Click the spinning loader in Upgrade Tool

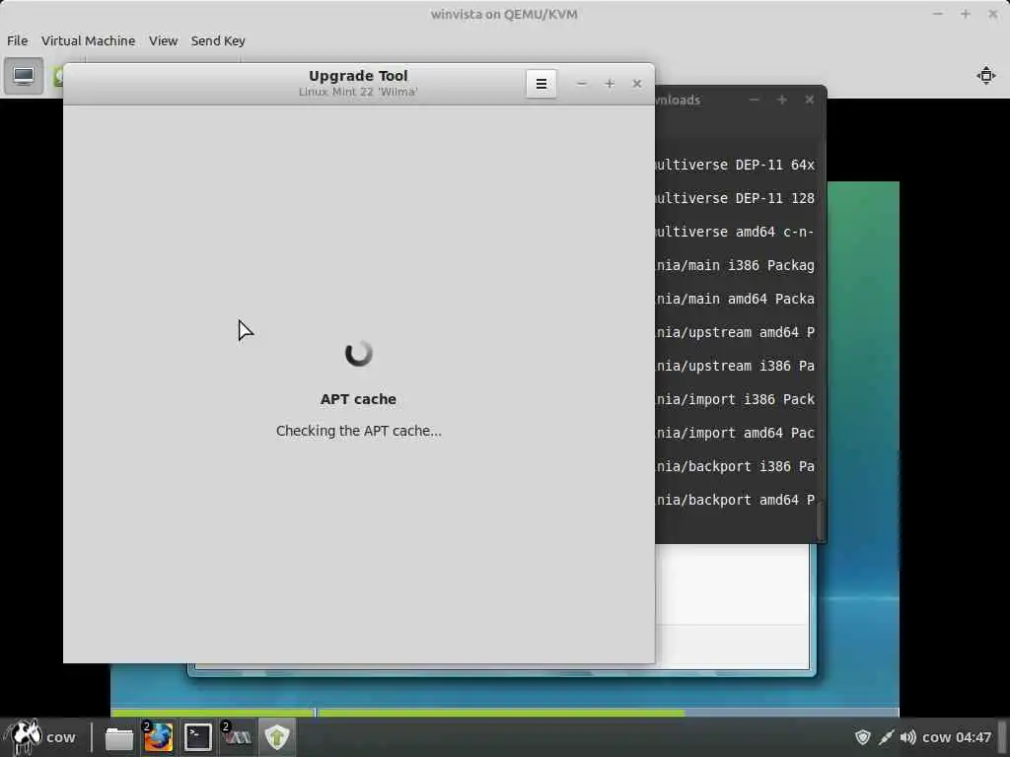click(x=359, y=353)
